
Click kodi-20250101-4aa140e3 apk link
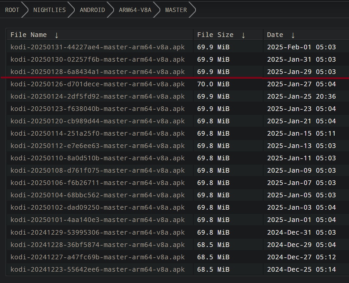tap(98, 220)
